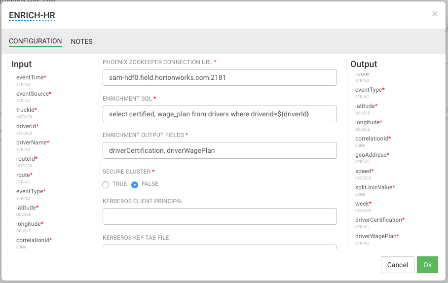This screenshot has height=283, width=448.
Task: Close the ENRICH-HR dialog with X
Action: (x=435, y=14)
